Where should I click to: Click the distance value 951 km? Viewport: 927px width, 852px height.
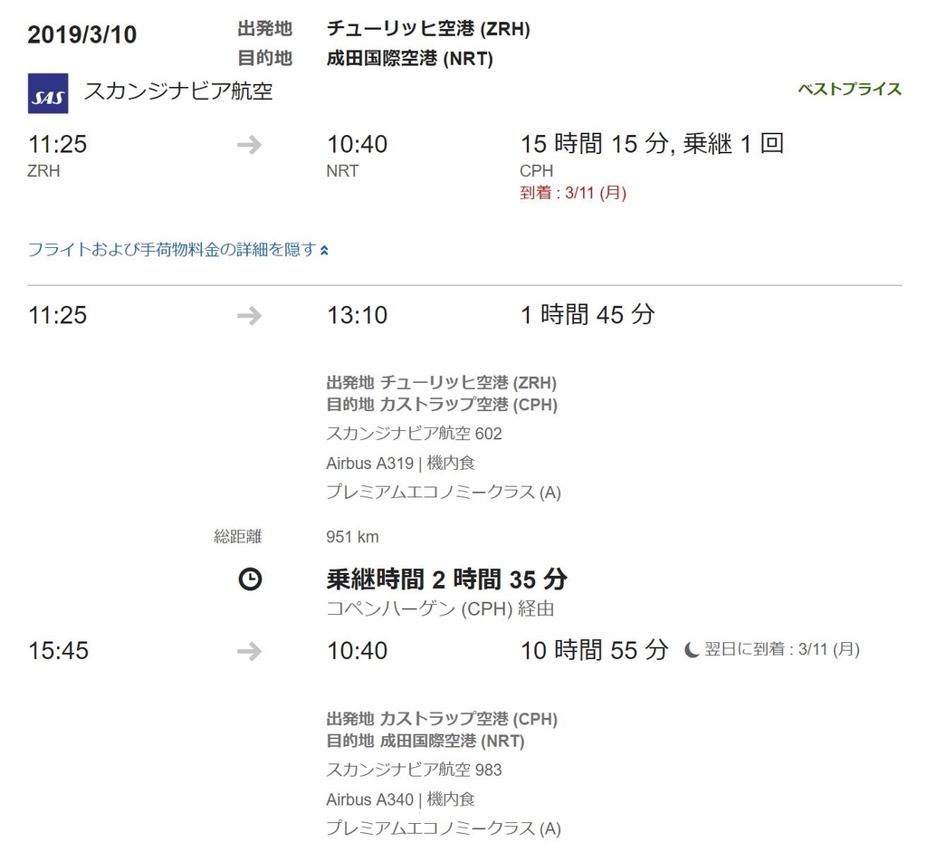[x=352, y=537]
